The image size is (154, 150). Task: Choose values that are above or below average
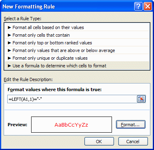(x=77, y=50)
